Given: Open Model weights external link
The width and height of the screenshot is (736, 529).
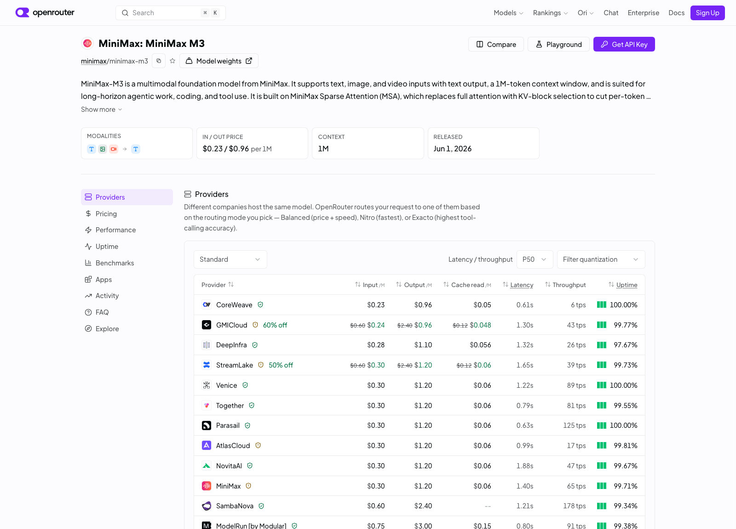Looking at the screenshot, I should (x=219, y=61).
